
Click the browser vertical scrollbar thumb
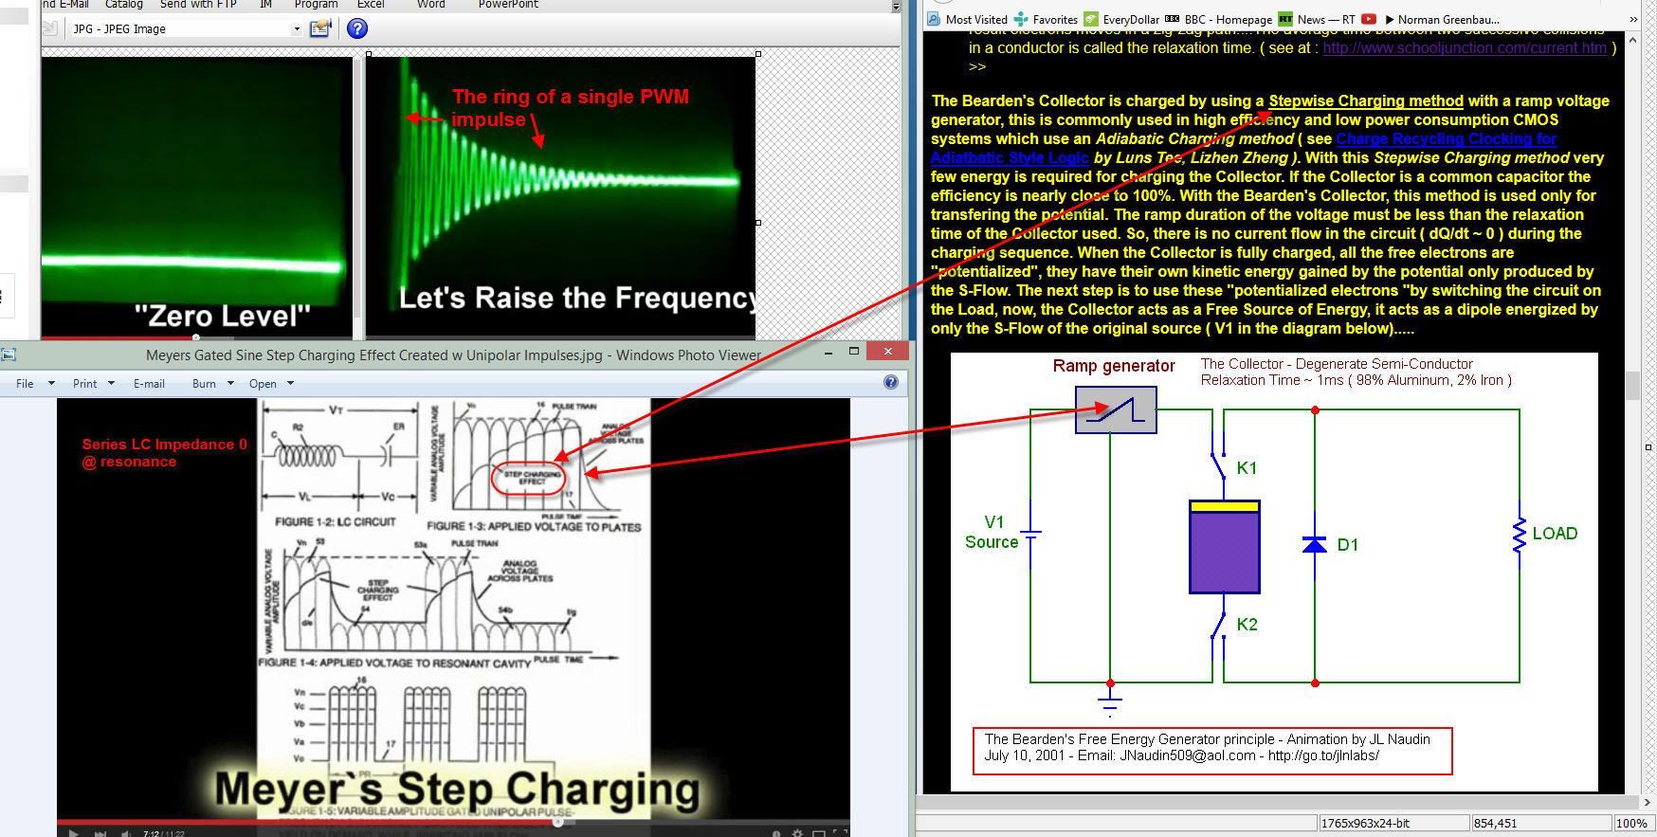[1632, 386]
